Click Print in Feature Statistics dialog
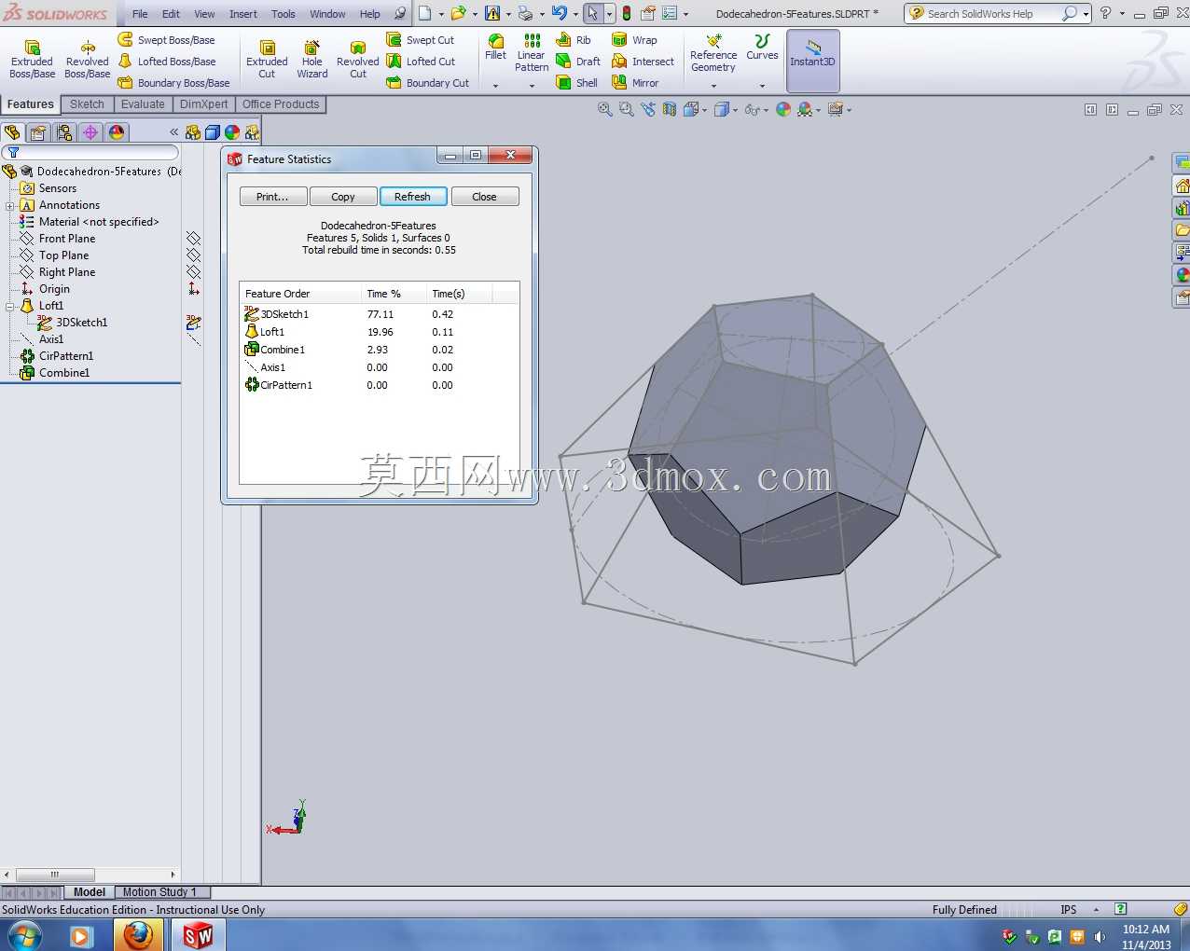 (x=273, y=197)
